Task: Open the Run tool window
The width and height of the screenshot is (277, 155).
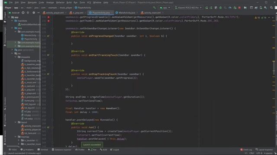Action: click(x=93, y=149)
